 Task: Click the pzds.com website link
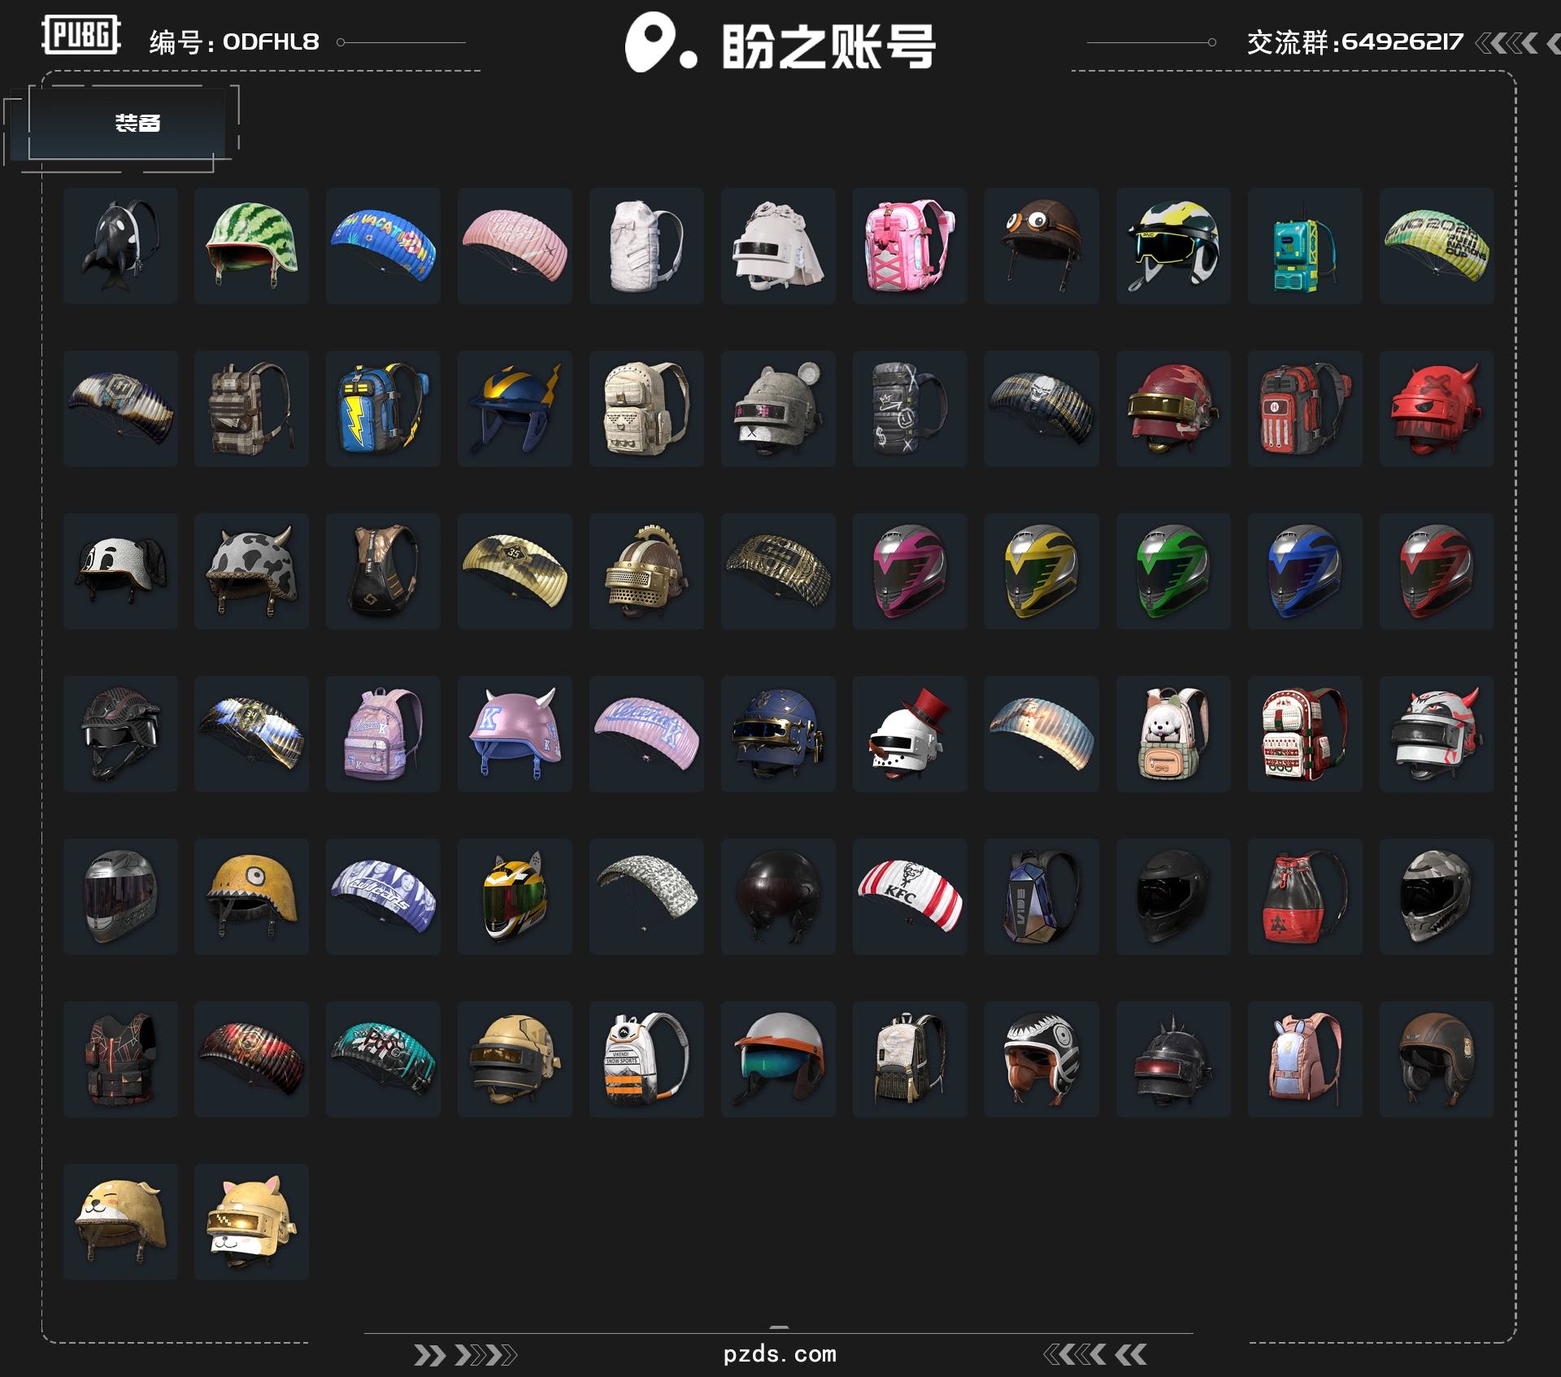[x=780, y=1353]
